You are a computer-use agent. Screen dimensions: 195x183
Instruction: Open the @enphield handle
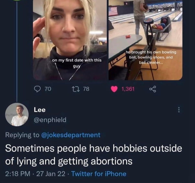(x=50, y=120)
